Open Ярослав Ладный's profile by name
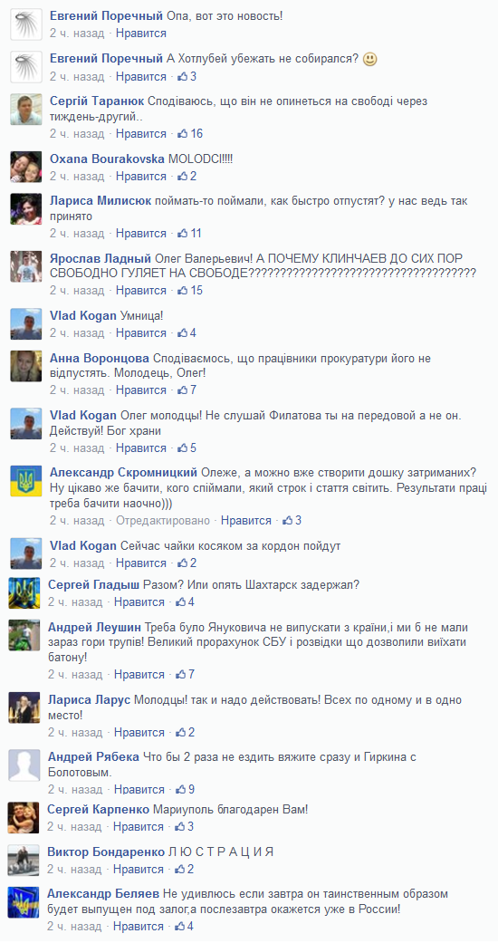Viewport: 498px width, 943px height. click(101, 258)
